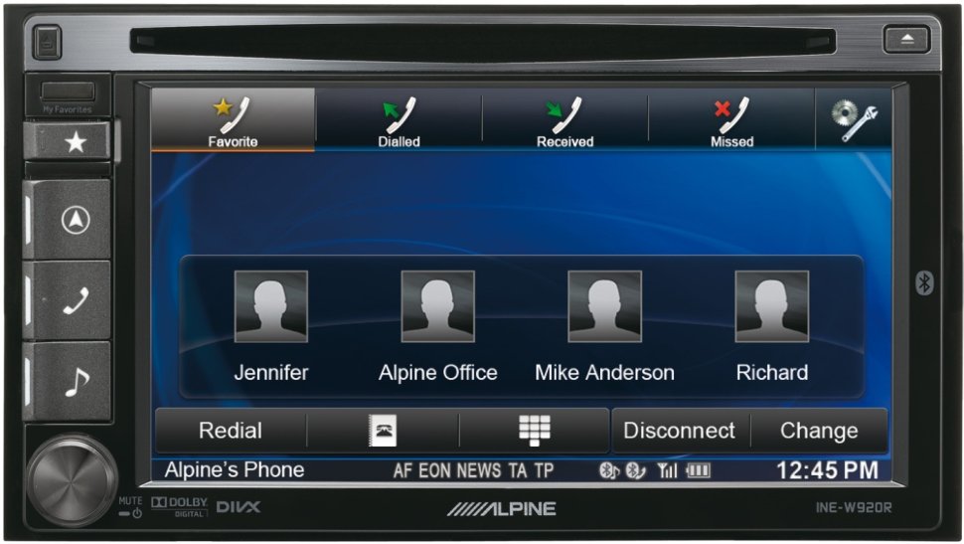Switch to the Dialled calls tab

point(399,119)
